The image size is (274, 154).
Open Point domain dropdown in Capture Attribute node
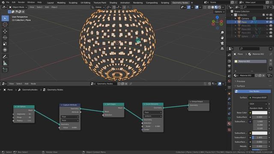click(x=70, y=121)
